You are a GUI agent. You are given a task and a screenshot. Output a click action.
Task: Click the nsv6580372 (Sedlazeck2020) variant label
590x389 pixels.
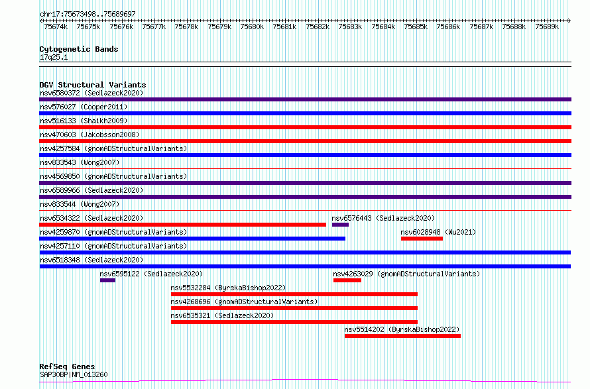click(91, 93)
